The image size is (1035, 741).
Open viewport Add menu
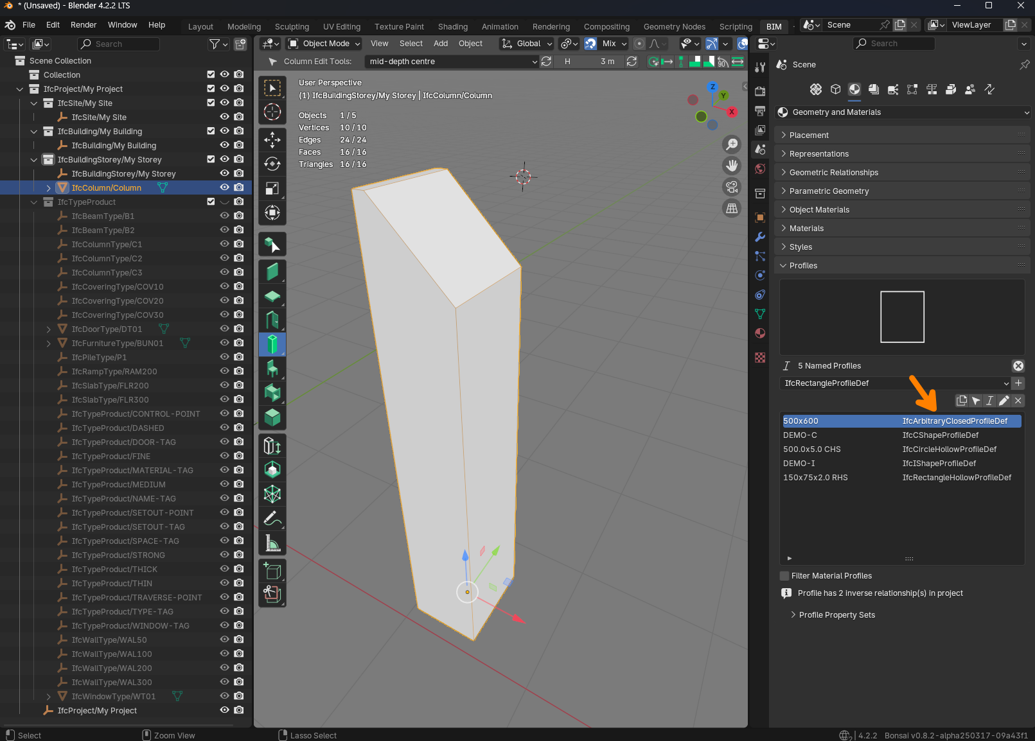point(441,44)
